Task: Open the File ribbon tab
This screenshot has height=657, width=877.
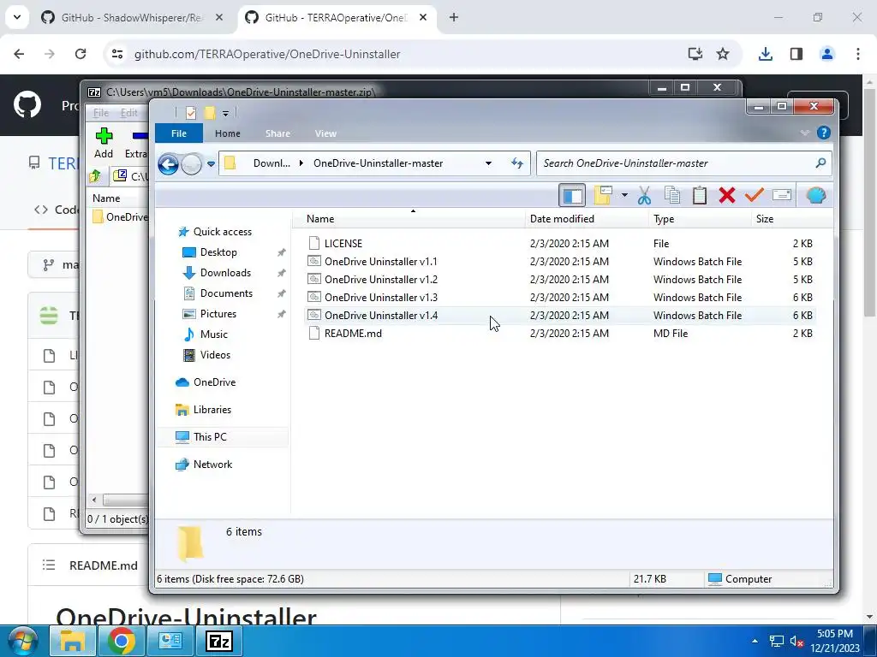Action: click(179, 133)
